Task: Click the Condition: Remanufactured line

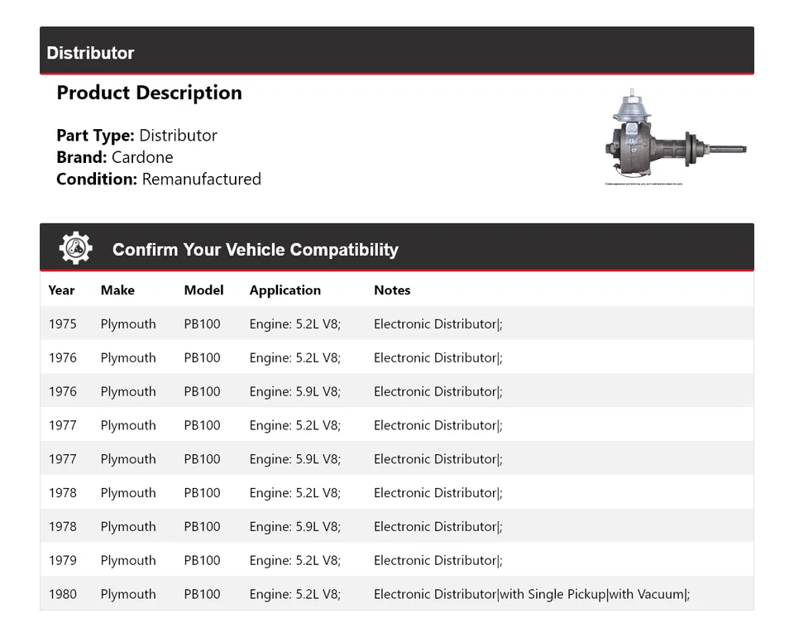Action: (159, 179)
